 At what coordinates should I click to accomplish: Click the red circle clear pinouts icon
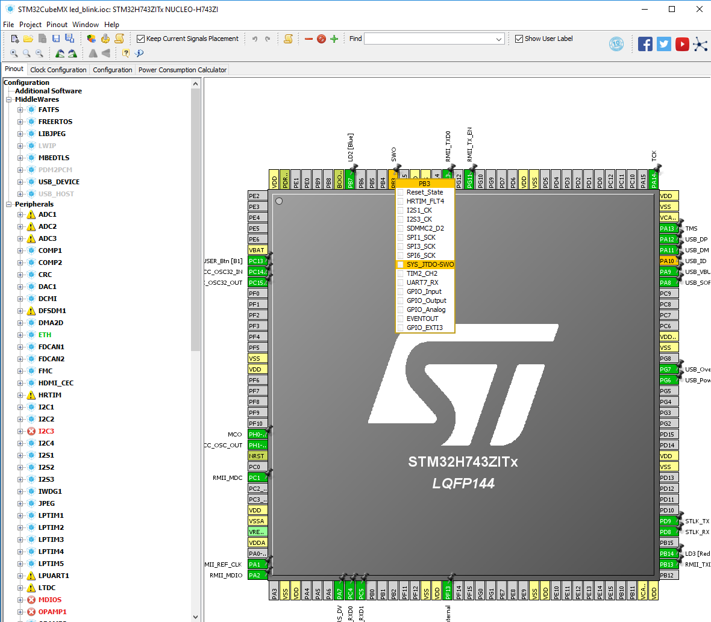tap(322, 39)
